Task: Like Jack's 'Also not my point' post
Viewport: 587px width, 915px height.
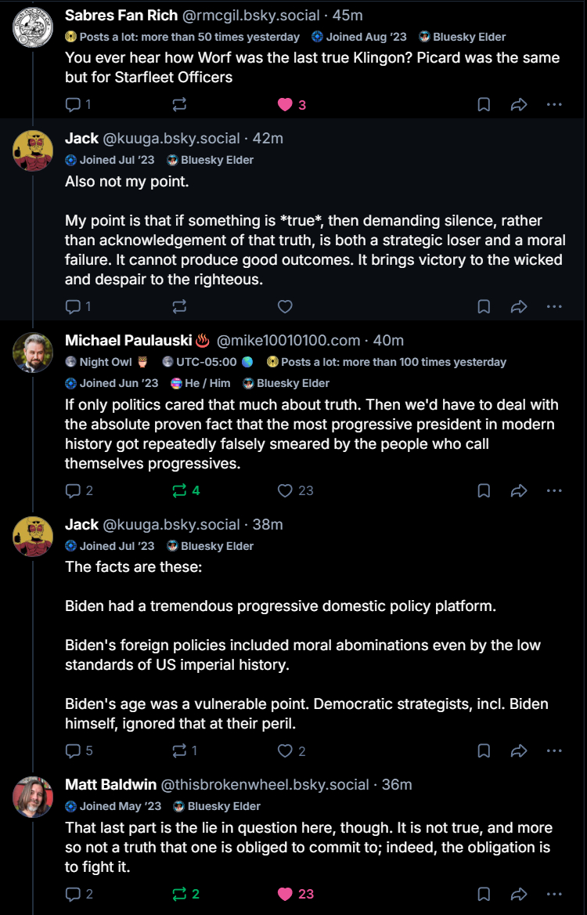Action: click(286, 306)
